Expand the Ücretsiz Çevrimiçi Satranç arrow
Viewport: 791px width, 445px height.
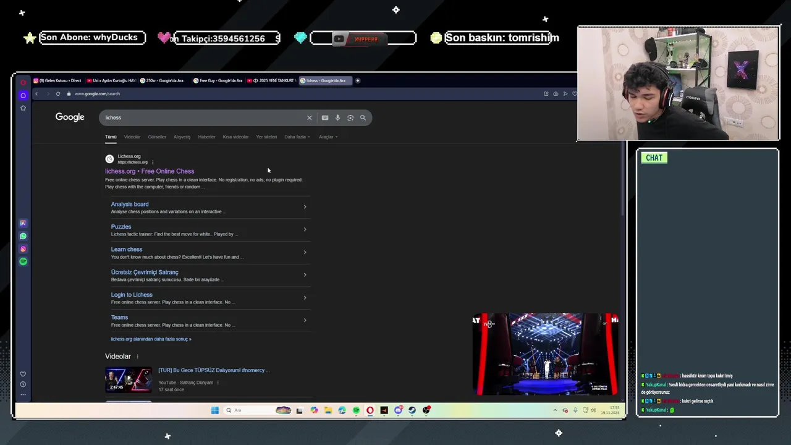pyautogui.click(x=305, y=275)
